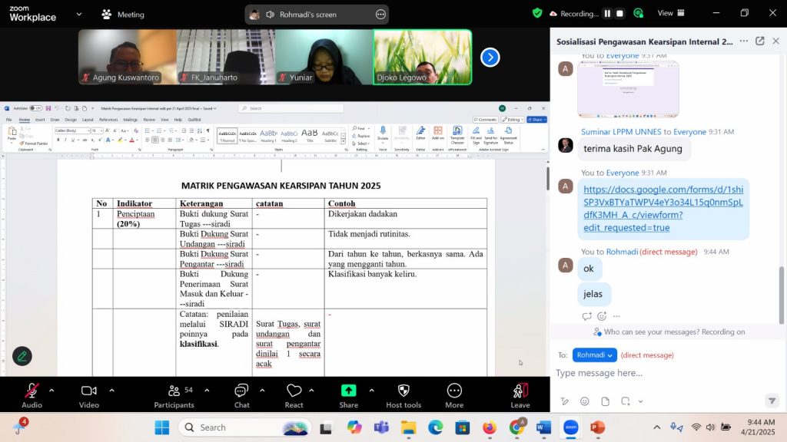Screen dimensions: 787x442
Task: Pause the meeting recording
Action: tap(607, 14)
